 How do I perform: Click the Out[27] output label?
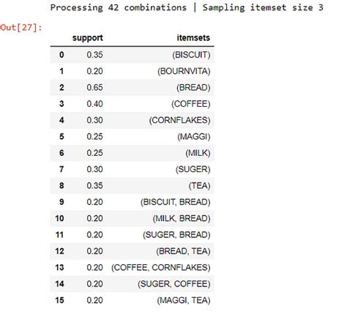[21, 27]
